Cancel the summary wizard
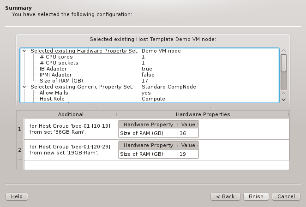Viewport: 306px width, 207px height. 286,196
